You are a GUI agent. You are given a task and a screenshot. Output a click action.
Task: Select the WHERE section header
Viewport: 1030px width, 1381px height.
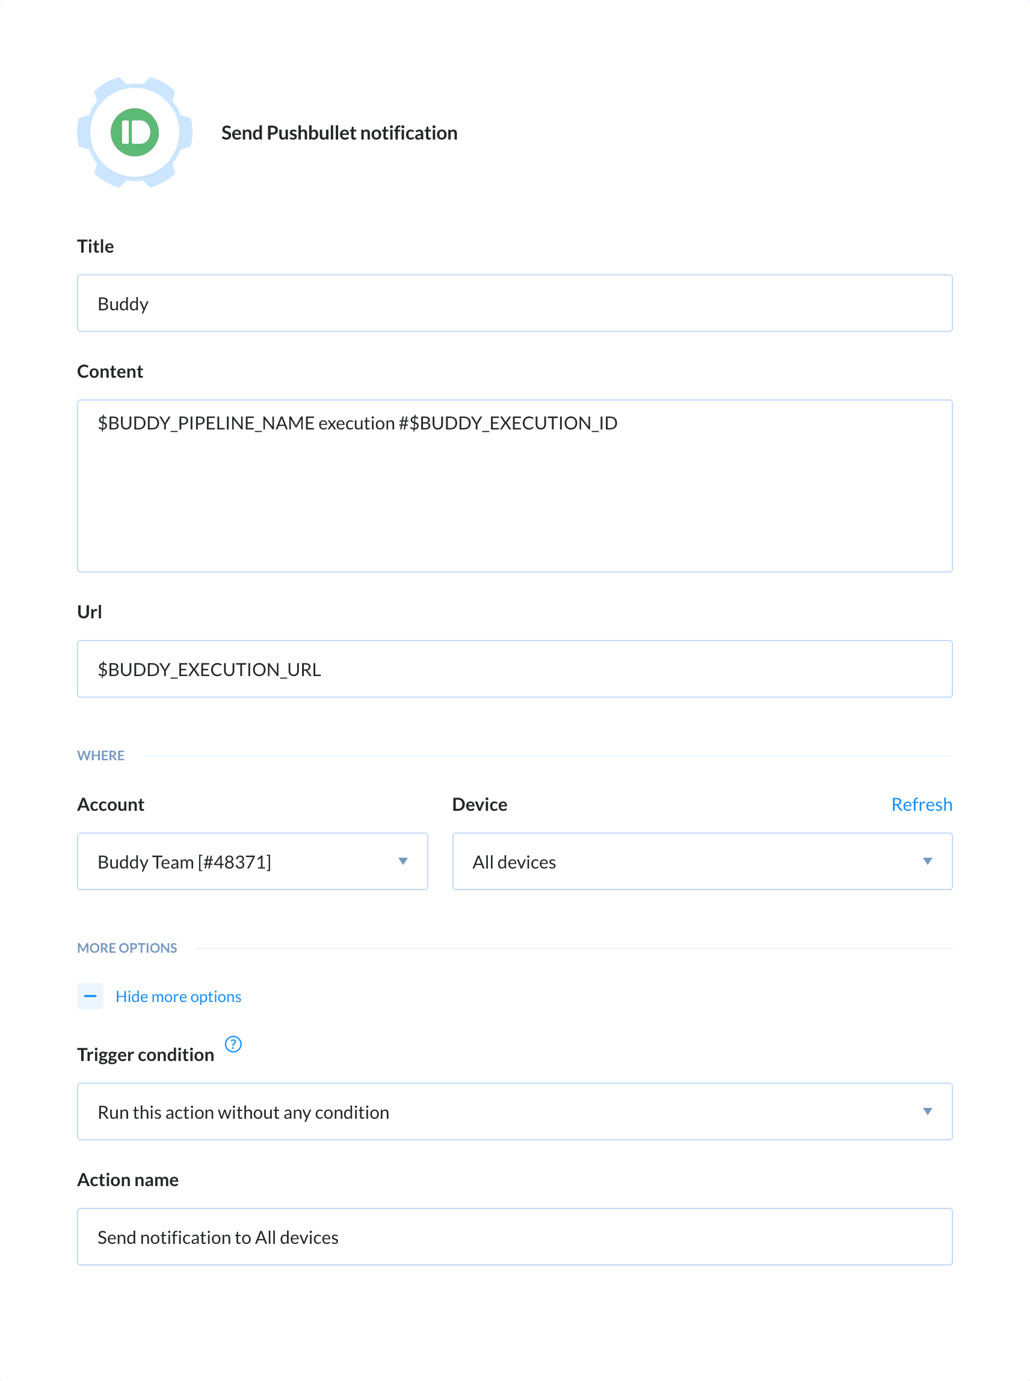tap(100, 755)
